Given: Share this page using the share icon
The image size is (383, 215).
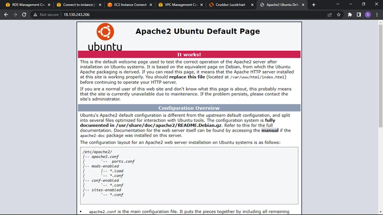Looking at the screenshot, I should point(329,15).
